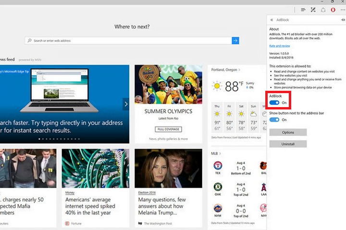Open the Mafia arrests article photo
Screen dimensions: 346x230
pyautogui.click(x=28, y=168)
